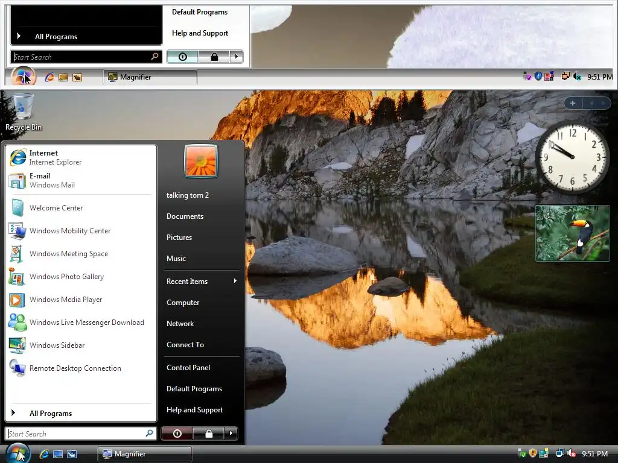The height and width of the screenshot is (463, 618).
Task: Click the multicolored tray icon beside the shield
Action: [544, 453]
